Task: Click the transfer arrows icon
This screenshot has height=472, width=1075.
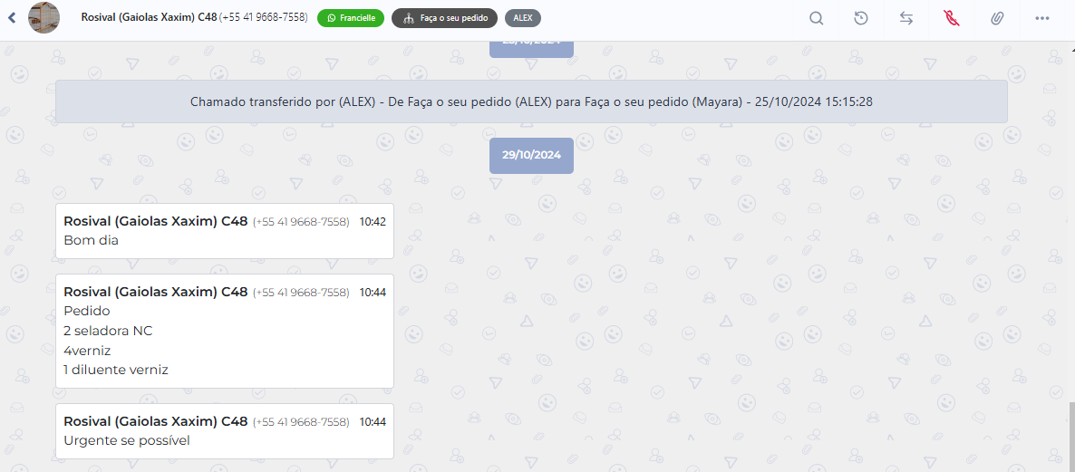Action: point(906,18)
